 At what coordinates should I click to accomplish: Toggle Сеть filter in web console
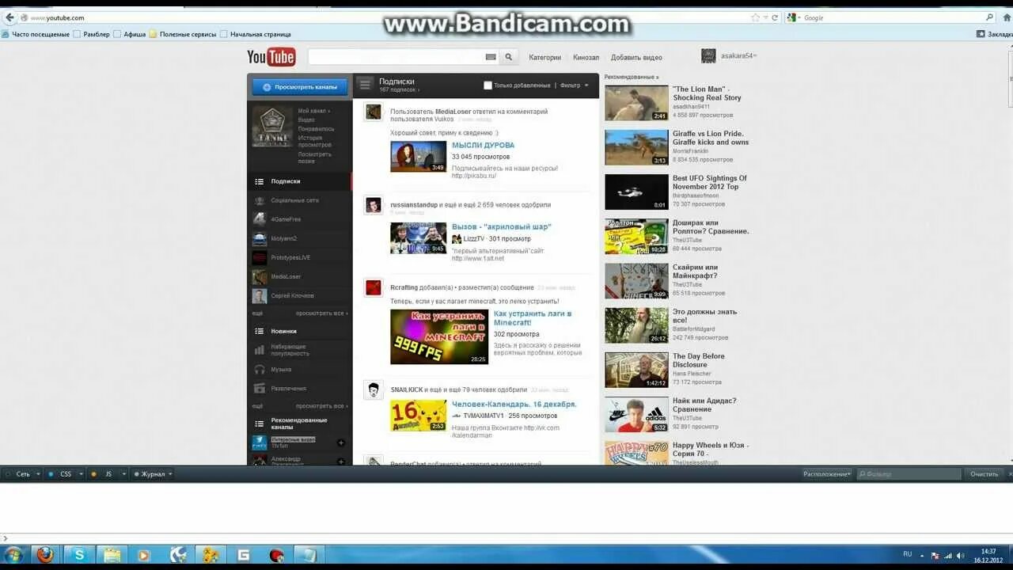[18, 474]
